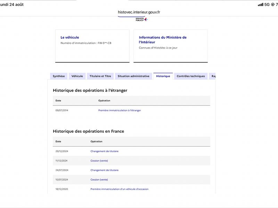Open the Synthèse tab

pyautogui.click(x=59, y=76)
